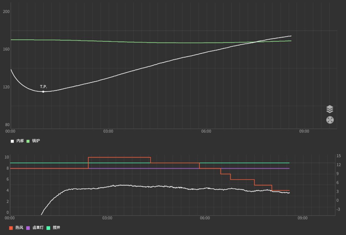Screen dimensions: 346x235
Task: Select the T.P. turning point dot
Action: (x=43, y=92)
